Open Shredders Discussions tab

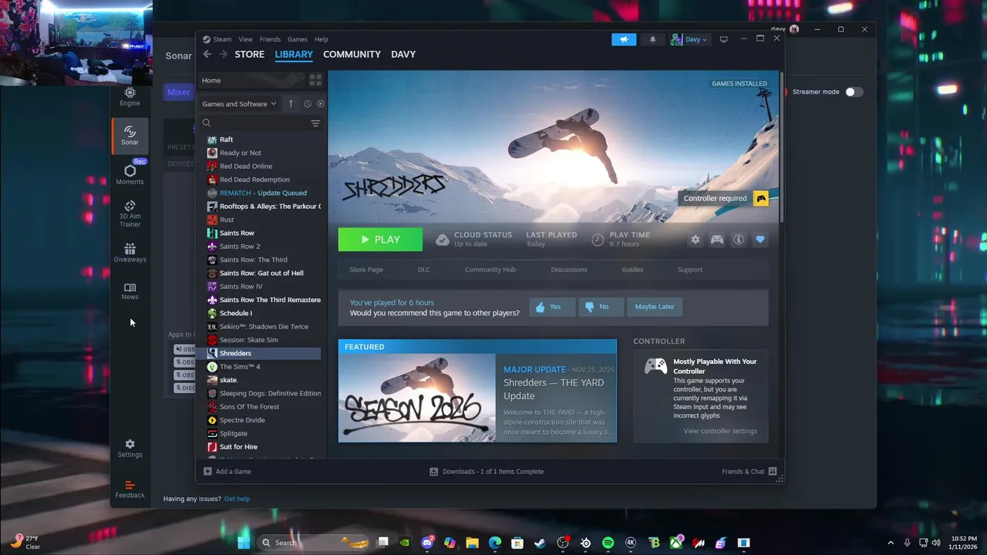click(x=569, y=270)
